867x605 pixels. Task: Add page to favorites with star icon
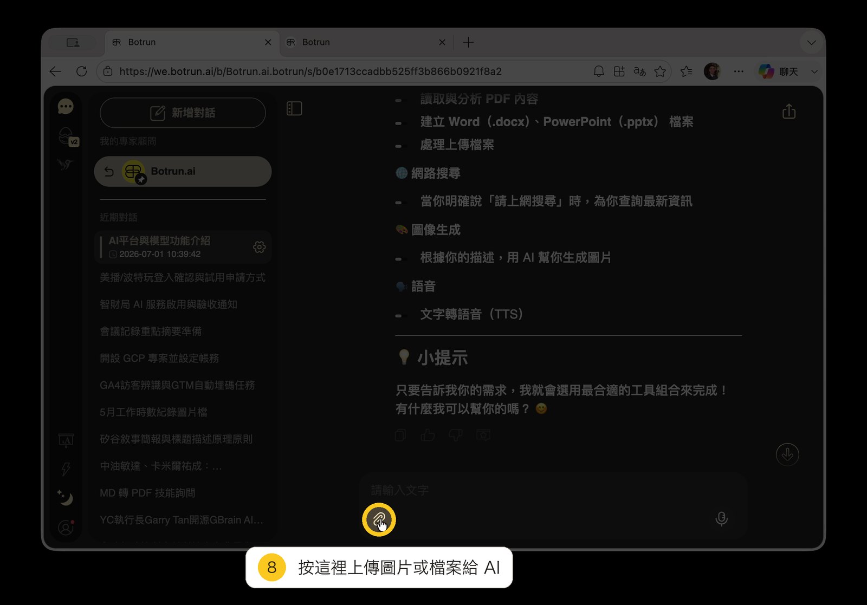660,71
